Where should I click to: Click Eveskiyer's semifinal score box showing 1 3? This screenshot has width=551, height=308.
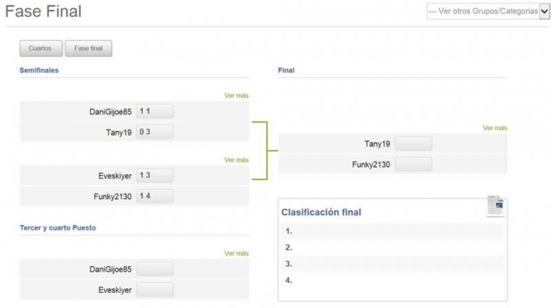pos(154,175)
